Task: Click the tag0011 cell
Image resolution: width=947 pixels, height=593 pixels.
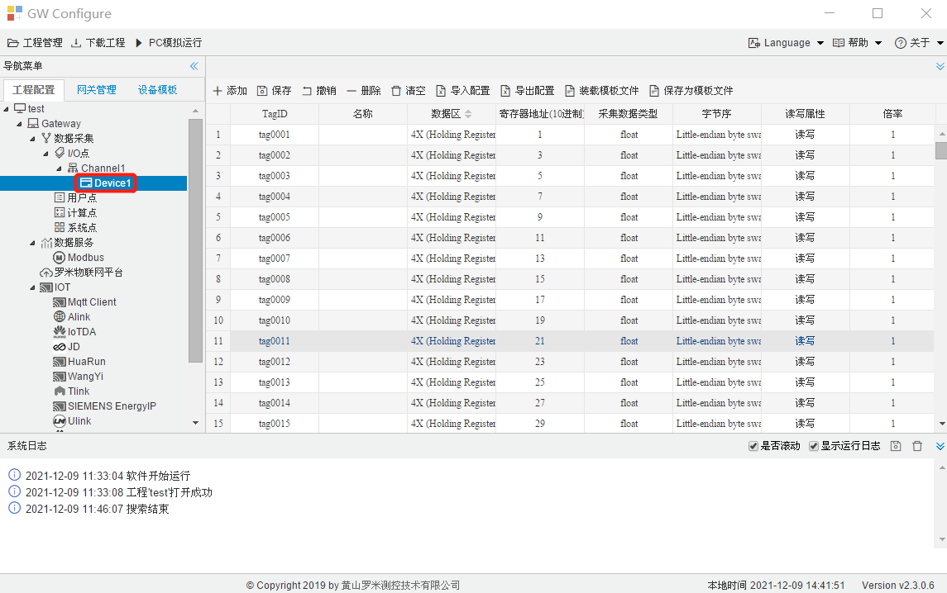Action: click(275, 341)
